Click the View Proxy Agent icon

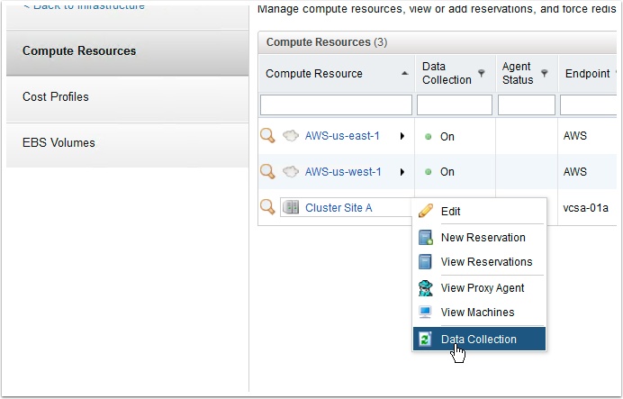tap(426, 288)
